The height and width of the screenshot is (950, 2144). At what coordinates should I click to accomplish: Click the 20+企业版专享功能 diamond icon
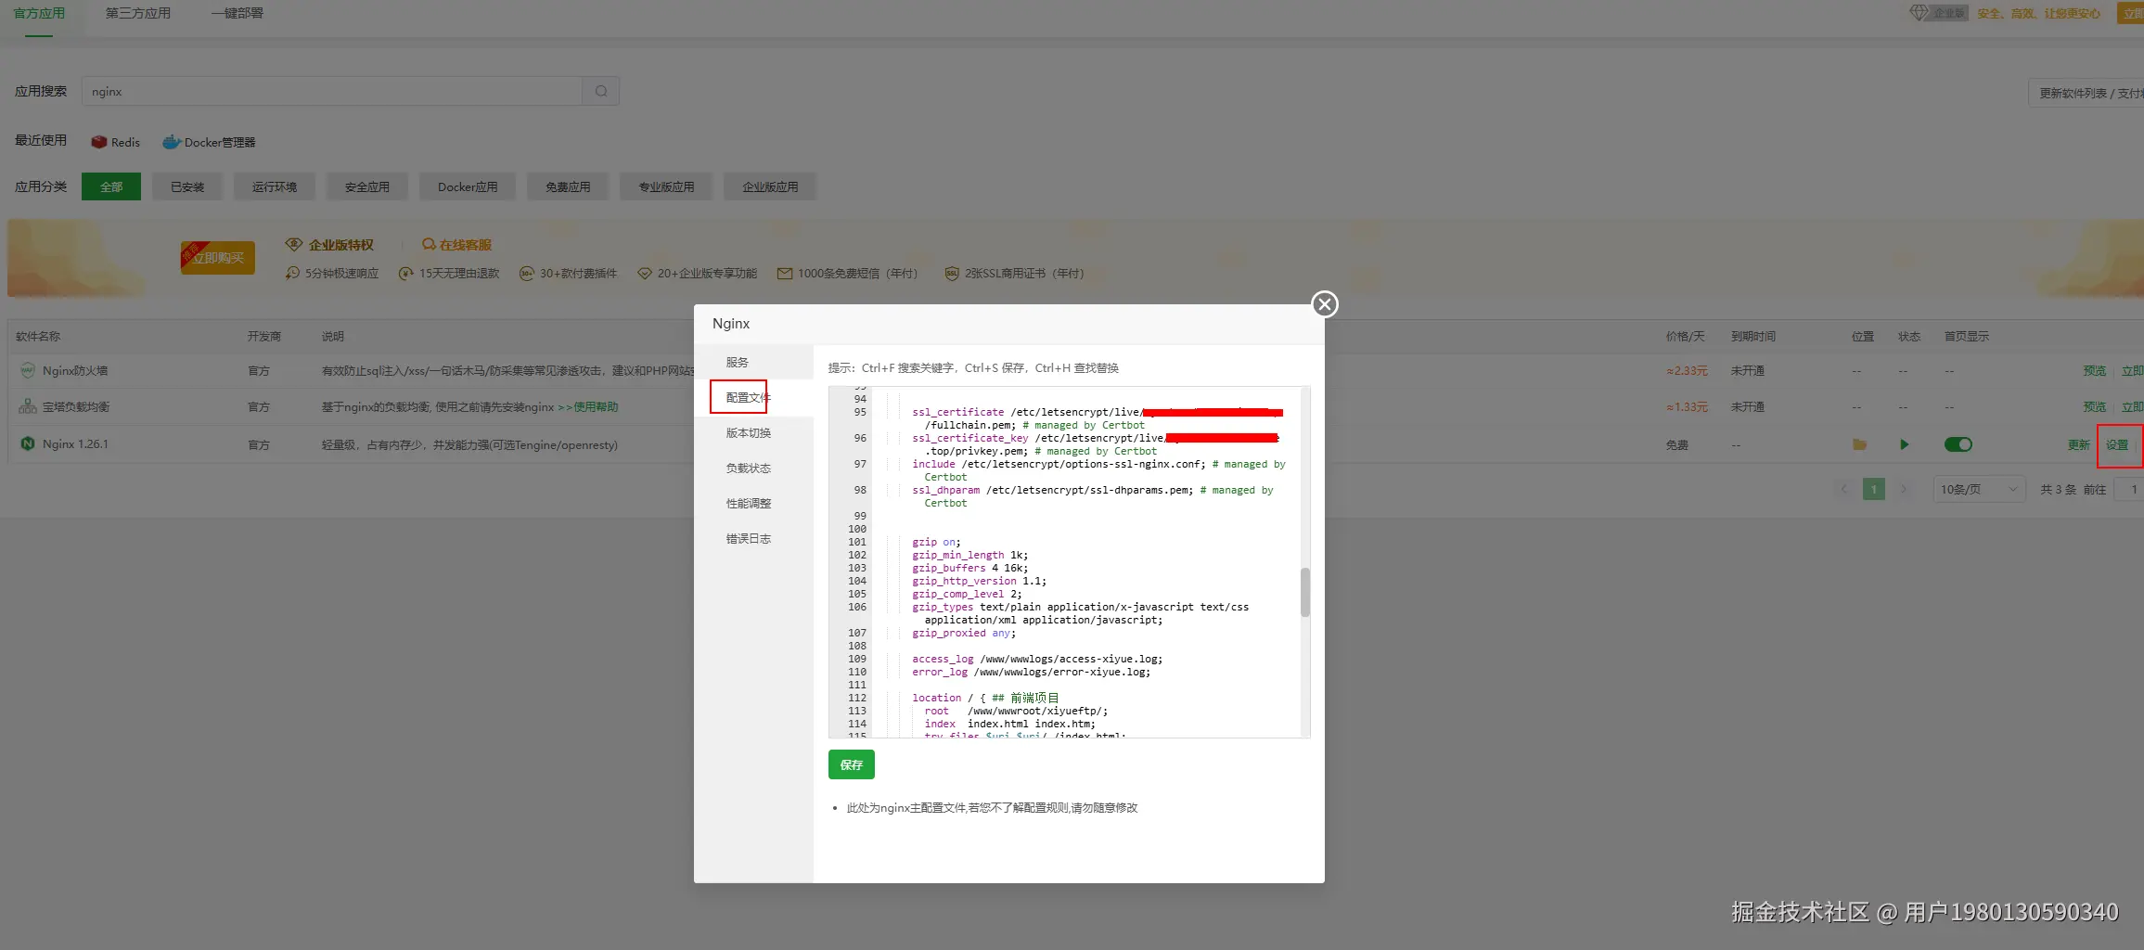tap(644, 273)
